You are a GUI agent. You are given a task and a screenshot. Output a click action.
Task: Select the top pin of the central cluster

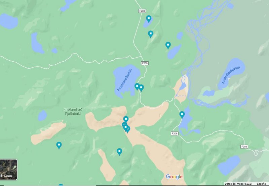pyautogui.click(x=126, y=119)
